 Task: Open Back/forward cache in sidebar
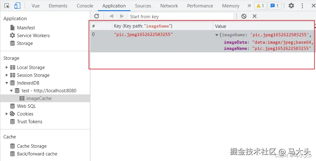pos(37,154)
